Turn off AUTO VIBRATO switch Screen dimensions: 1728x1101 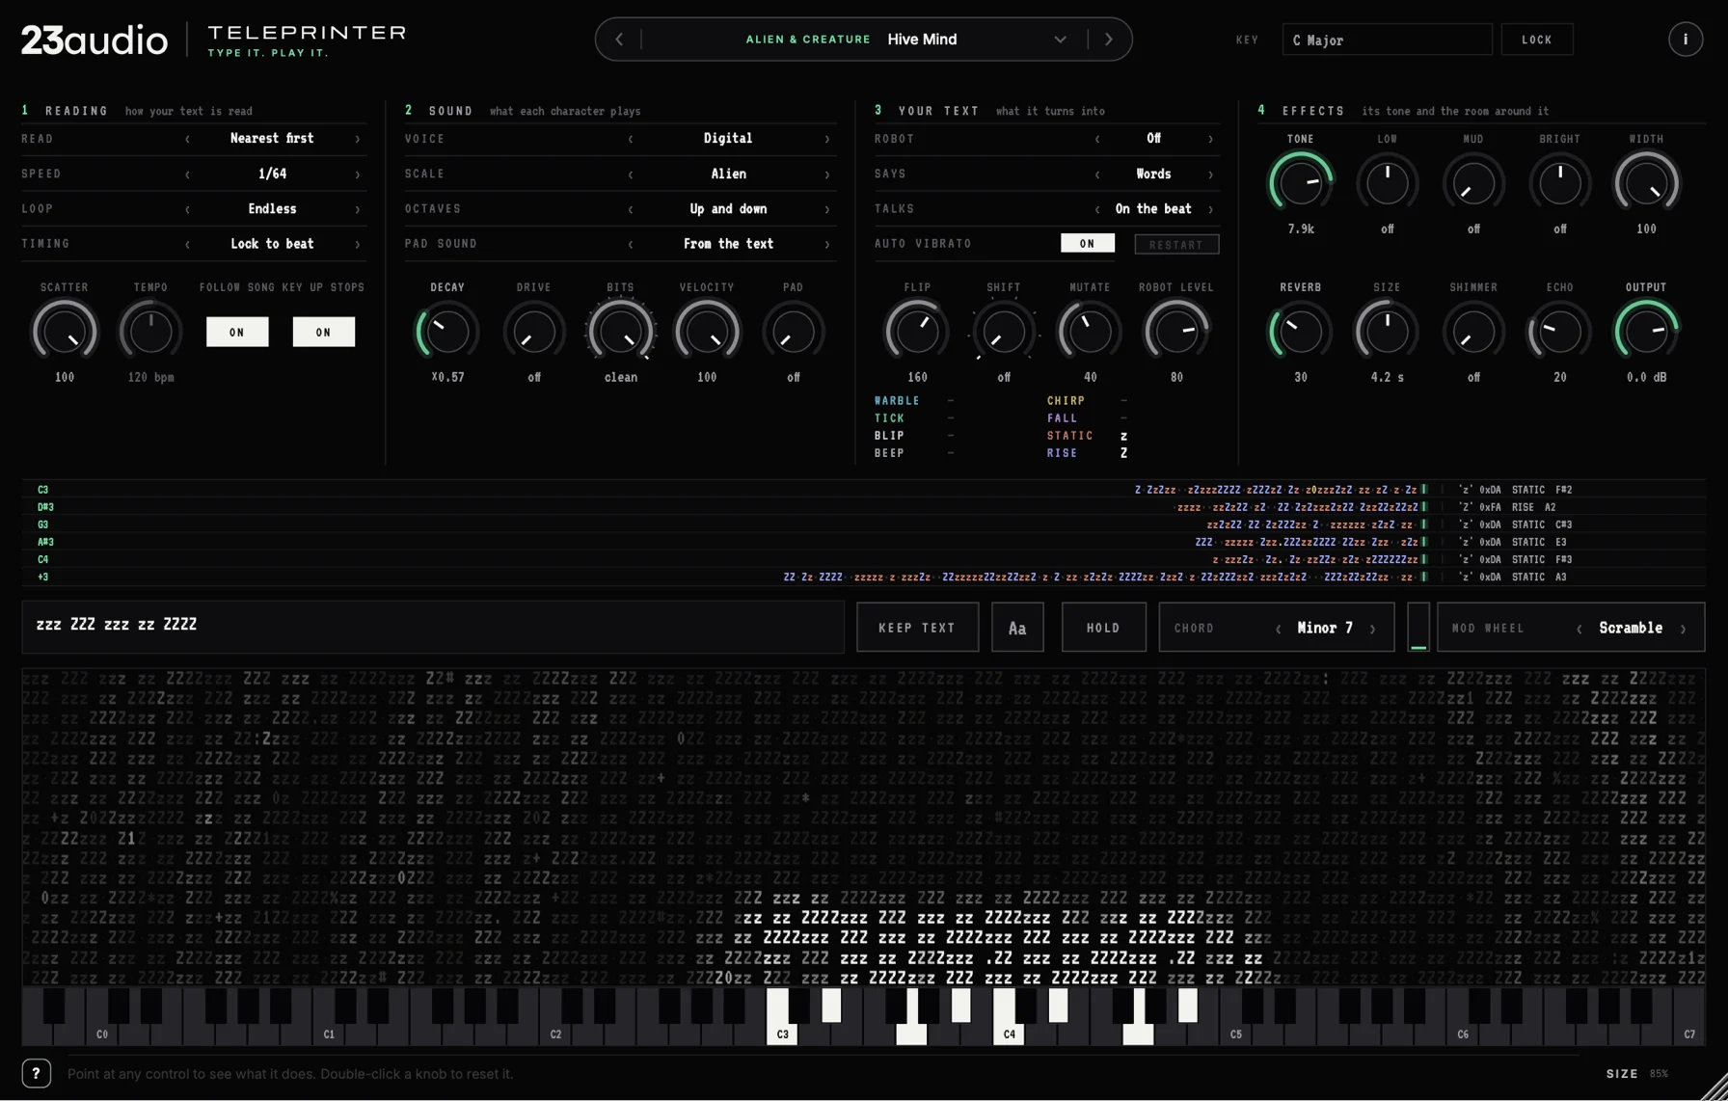(1088, 244)
